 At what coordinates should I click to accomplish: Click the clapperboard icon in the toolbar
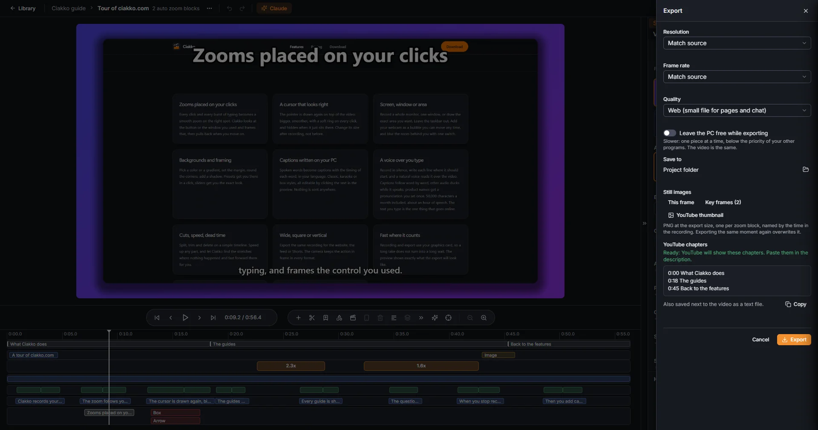click(353, 317)
